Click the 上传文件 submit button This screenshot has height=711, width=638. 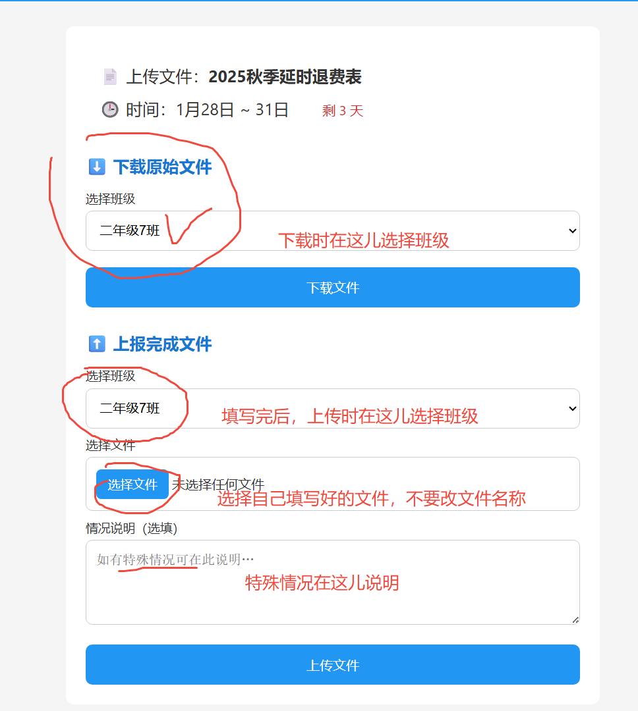[x=332, y=664]
